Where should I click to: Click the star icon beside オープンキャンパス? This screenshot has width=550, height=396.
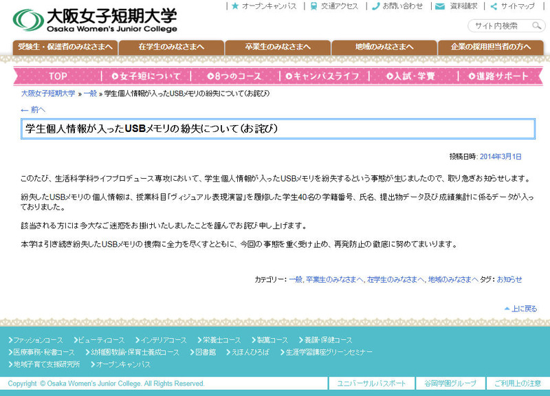click(x=235, y=6)
